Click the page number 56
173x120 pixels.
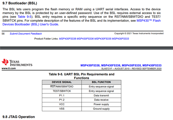coord(3,34)
